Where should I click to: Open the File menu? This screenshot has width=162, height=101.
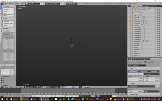pos(6,4)
